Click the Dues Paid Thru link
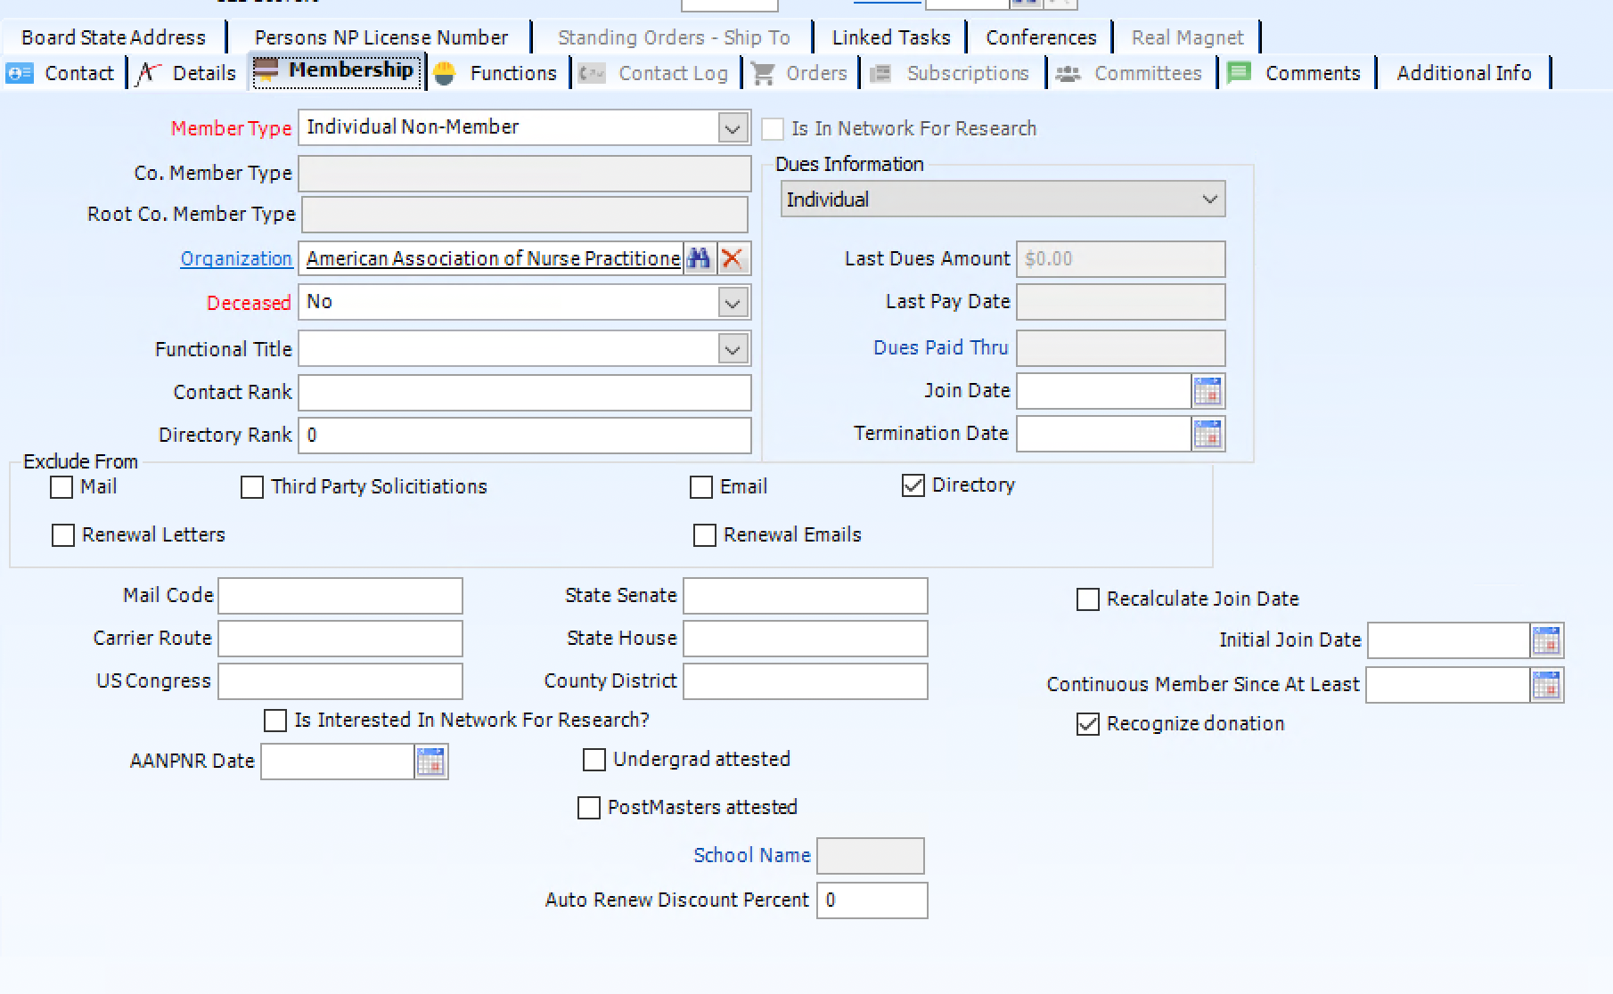This screenshot has width=1613, height=994. pos(939,347)
